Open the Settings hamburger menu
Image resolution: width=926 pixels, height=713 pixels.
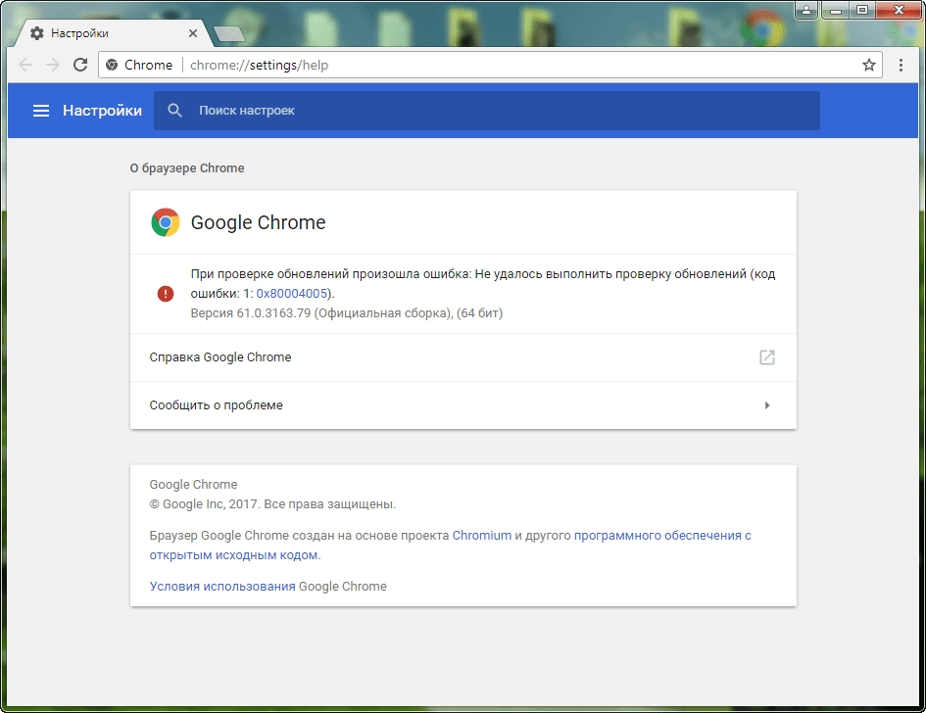pyautogui.click(x=41, y=111)
